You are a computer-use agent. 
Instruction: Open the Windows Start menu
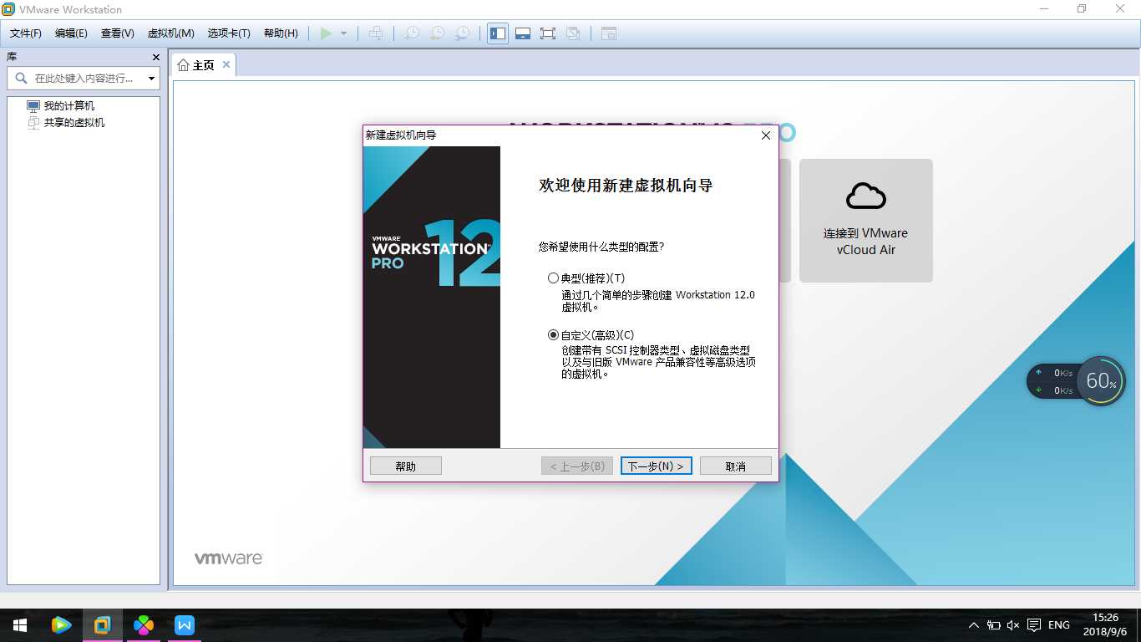(x=20, y=625)
